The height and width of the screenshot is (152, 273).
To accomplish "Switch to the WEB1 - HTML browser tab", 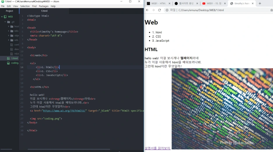I will 158,3.
